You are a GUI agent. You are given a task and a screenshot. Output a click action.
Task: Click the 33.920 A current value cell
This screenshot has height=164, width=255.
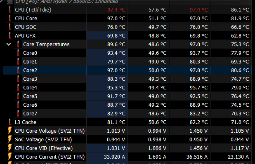[x=107, y=157]
